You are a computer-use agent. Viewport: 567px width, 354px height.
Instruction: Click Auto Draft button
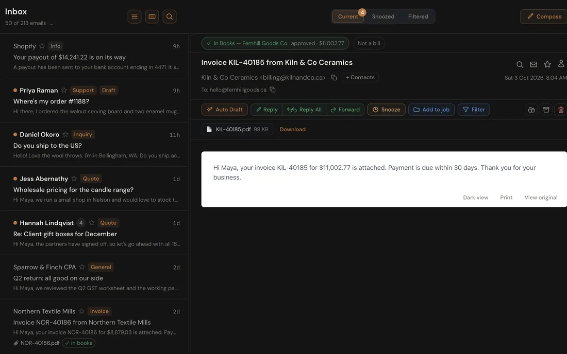(225, 110)
